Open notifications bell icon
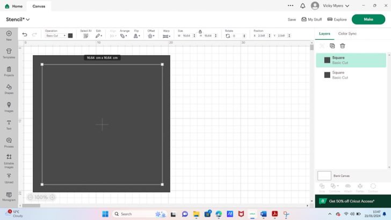Screen dimensions: 391x220 point(302,6)
